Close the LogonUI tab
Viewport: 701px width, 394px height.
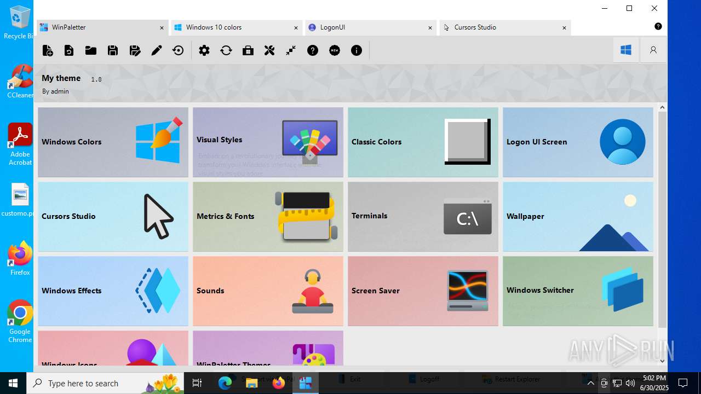(430, 27)
